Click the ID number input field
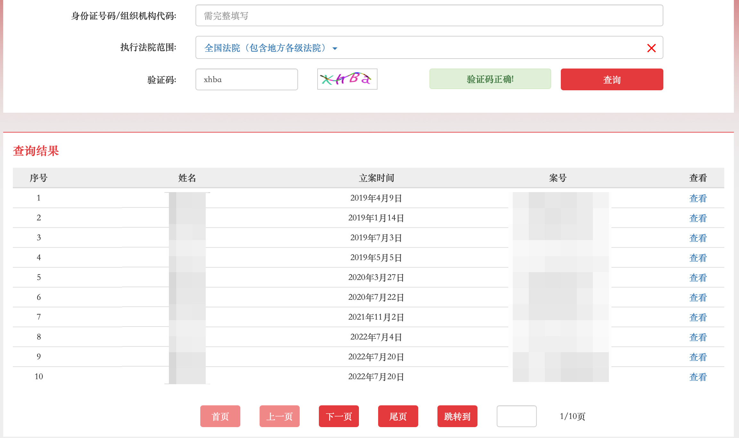 tap(429, 16)
